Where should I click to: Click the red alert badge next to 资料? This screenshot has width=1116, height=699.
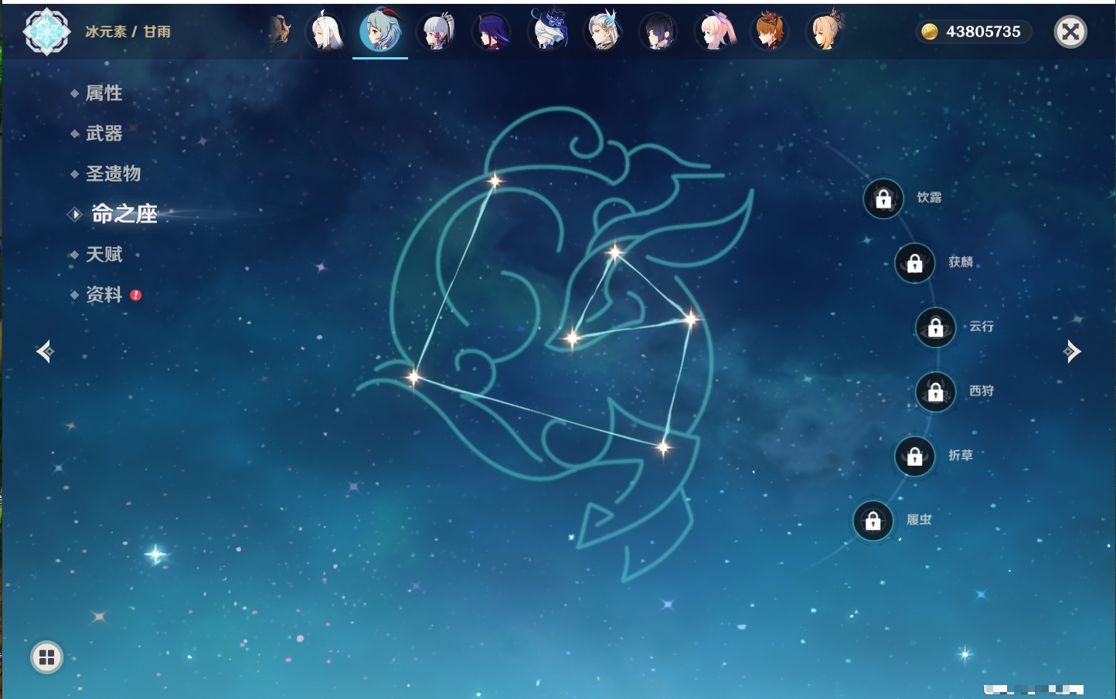coord(136,295)
